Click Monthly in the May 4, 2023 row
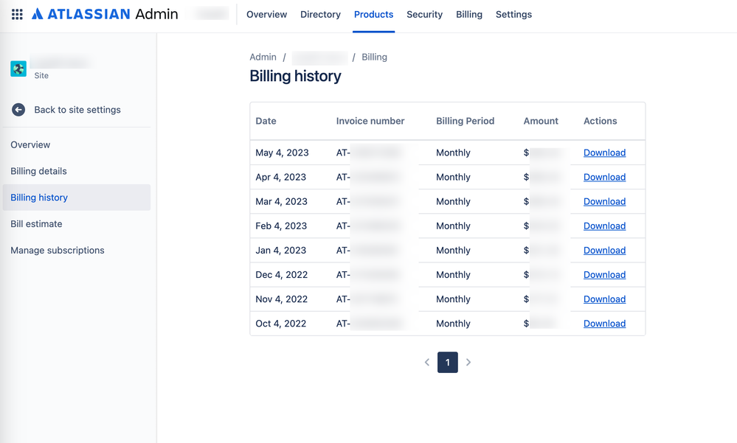 pyautogui.click(x=453, y=153)
